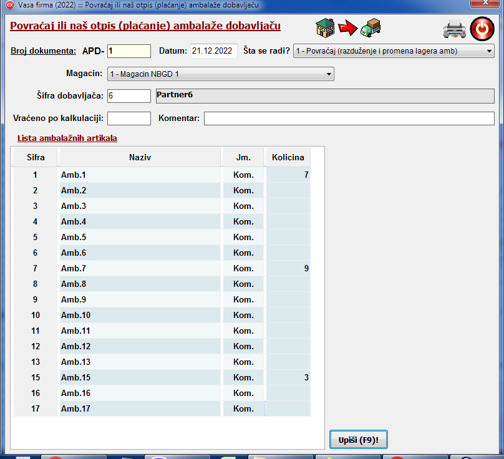Screen dimensions: 504x459
Task: Focus the Šifra dobavljača field
Action: [x=129, y=96]
